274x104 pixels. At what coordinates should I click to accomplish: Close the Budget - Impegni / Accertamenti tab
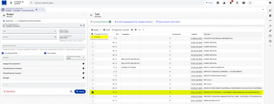point(42,10)
